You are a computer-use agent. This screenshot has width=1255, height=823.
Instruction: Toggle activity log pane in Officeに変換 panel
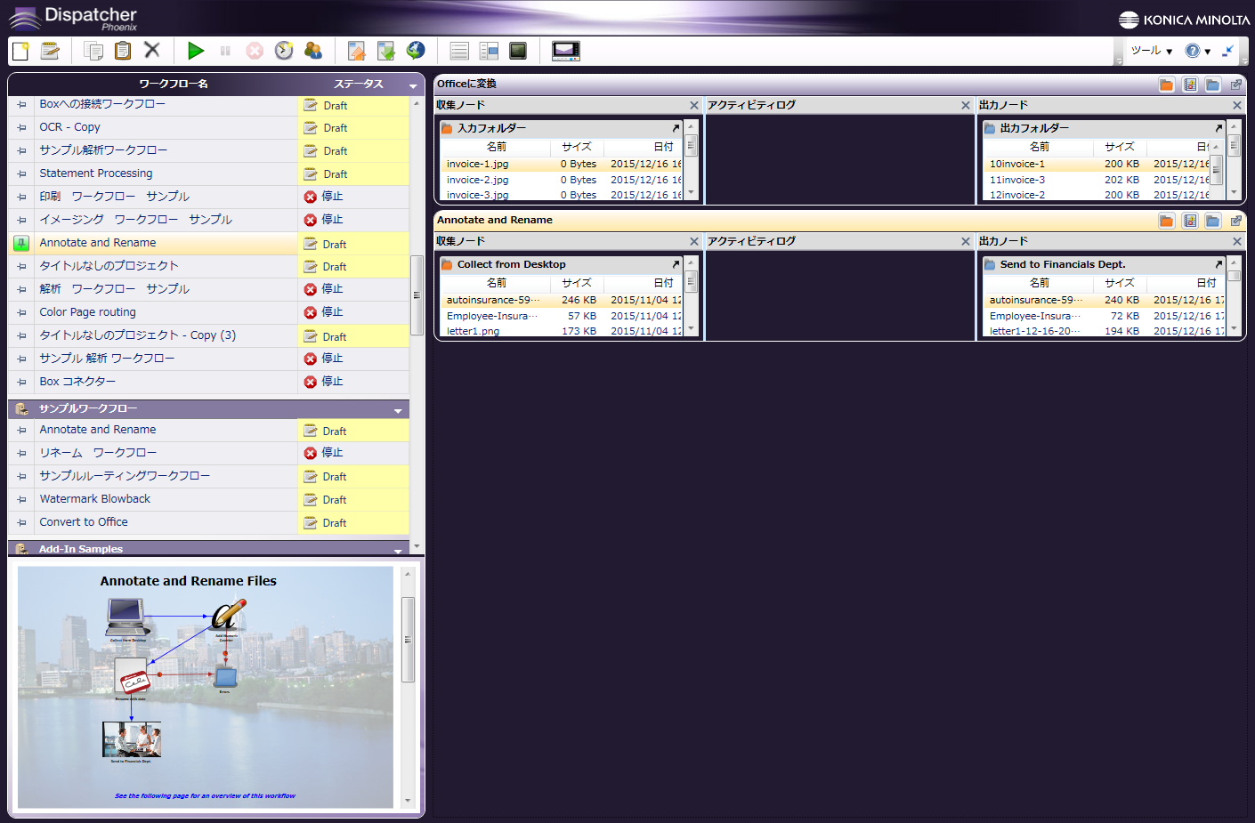(x=1190, y=85)
